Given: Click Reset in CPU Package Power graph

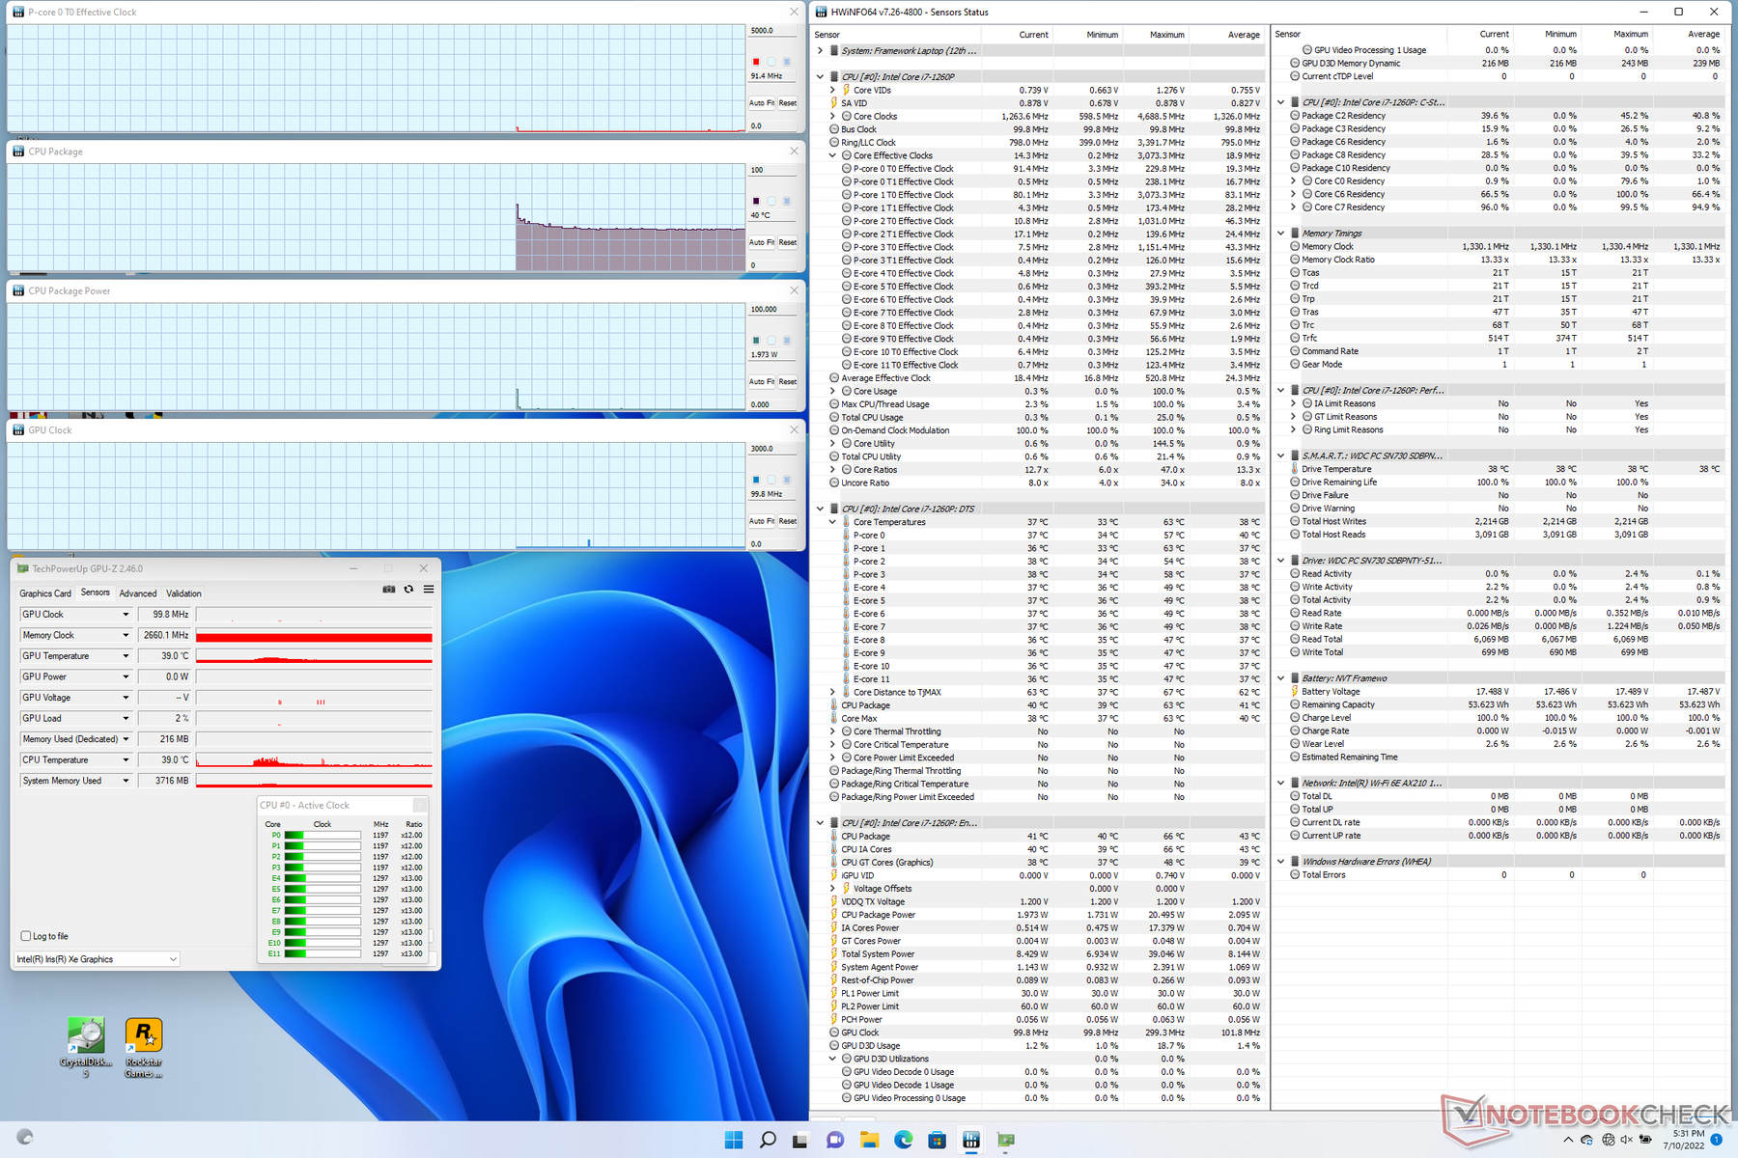Looking at the screenshot, I should pos(788,381).
